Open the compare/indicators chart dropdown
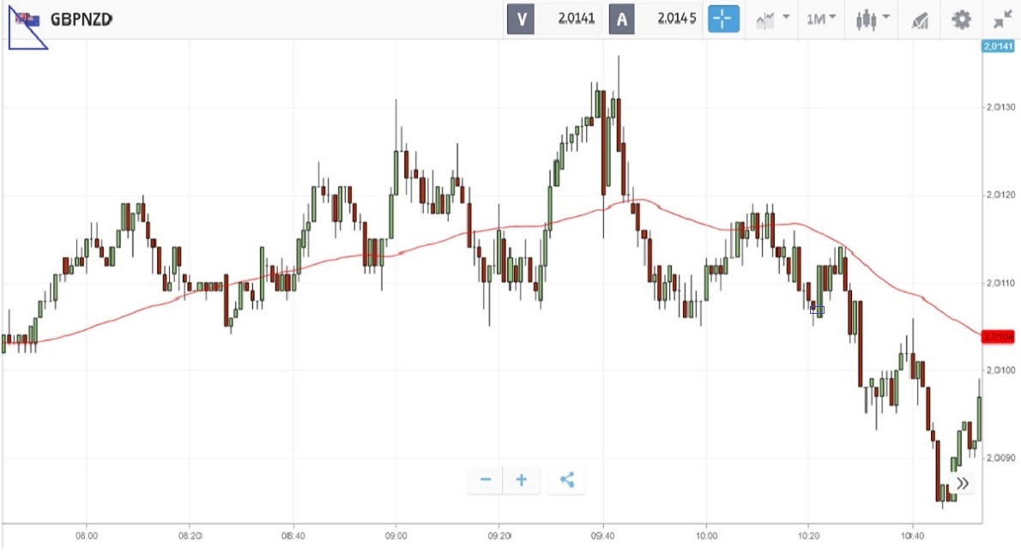1021x552 pixels. [x=772, y=20]
